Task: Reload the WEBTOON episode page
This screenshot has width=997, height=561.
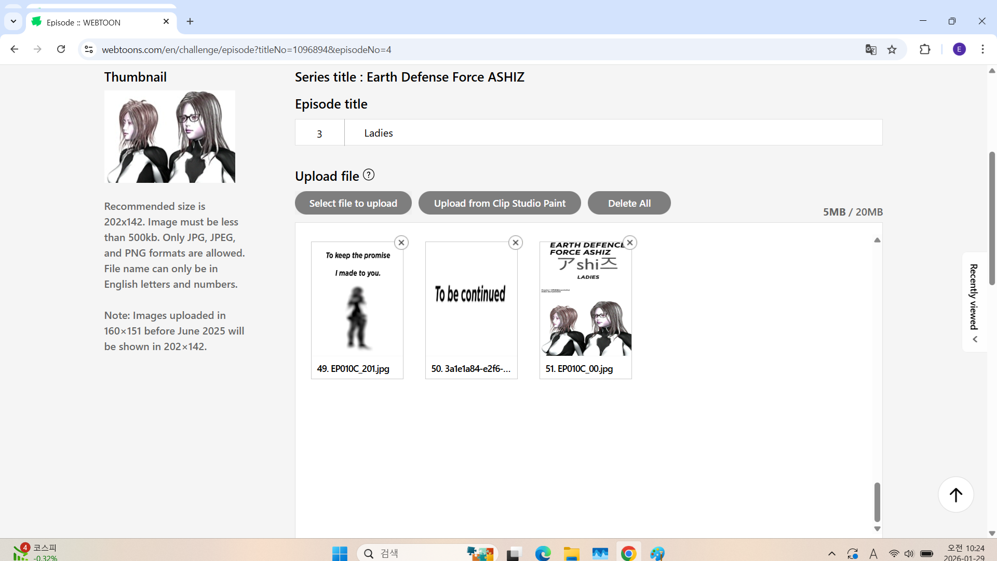Action: (x=61, y=49)
